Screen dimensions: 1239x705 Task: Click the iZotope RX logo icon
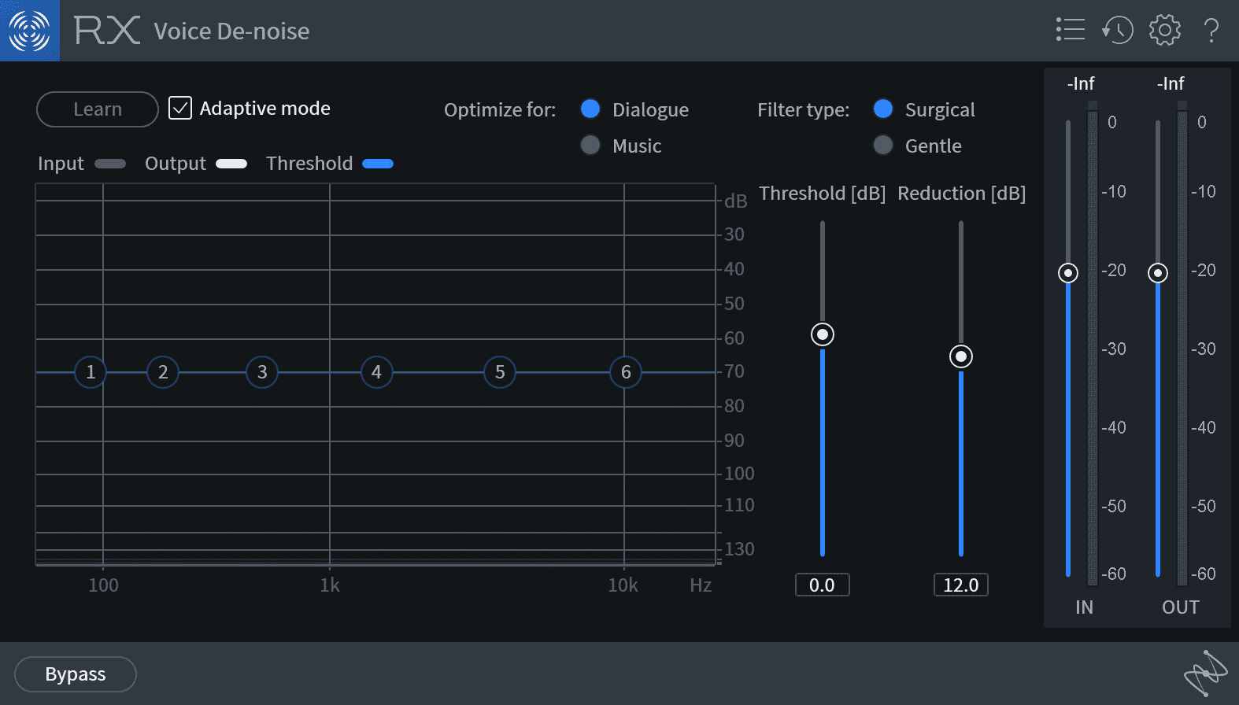30,31
